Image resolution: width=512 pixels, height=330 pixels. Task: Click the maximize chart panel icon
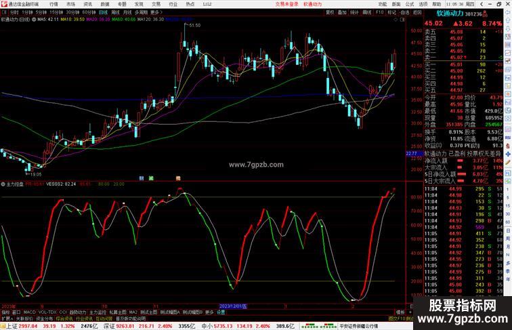click(402, 20)
